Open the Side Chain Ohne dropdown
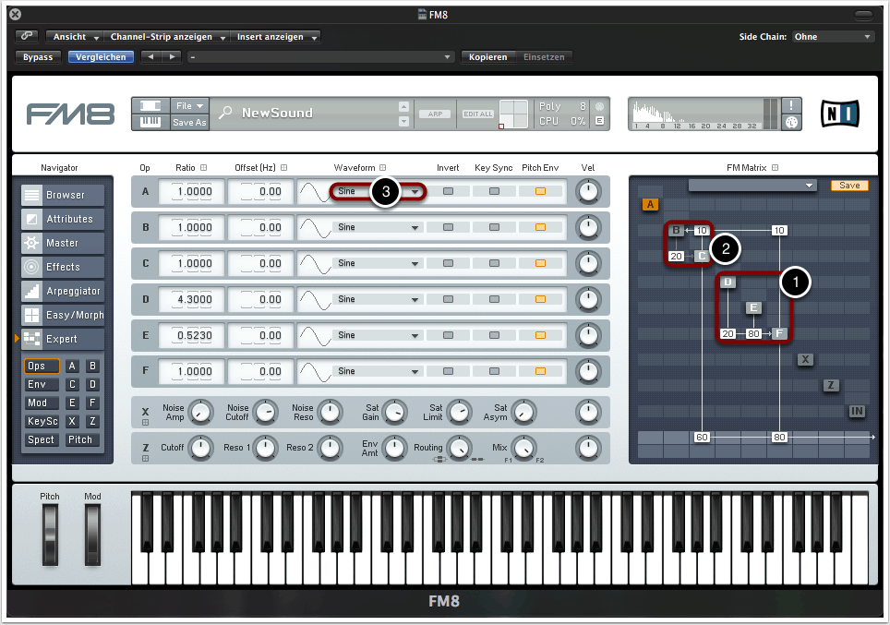890x625 pixels. click(x=832, y=37)
